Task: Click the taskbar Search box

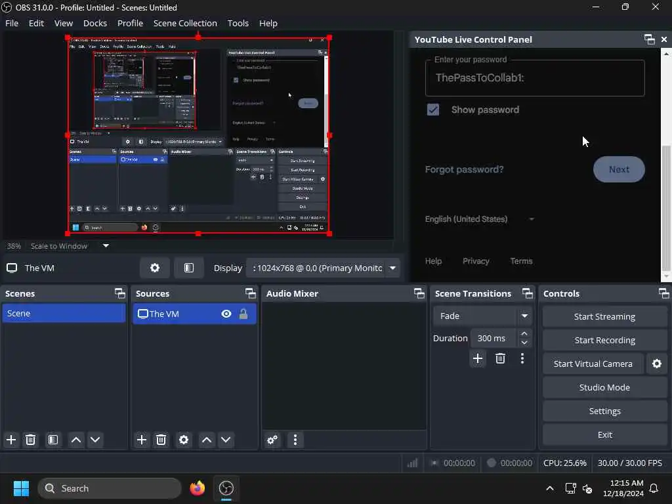Action: click(110, 488)
